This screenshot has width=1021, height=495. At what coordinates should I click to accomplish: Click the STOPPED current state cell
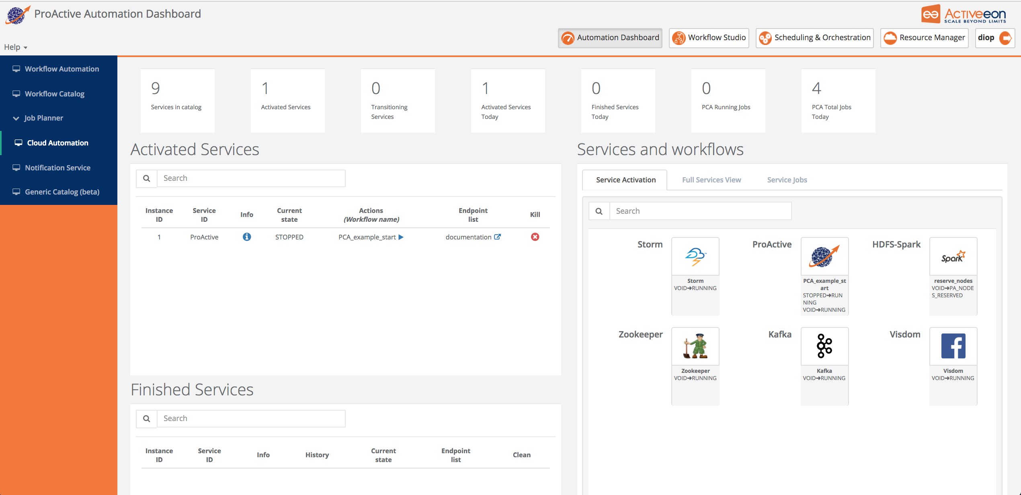point(289,237)
